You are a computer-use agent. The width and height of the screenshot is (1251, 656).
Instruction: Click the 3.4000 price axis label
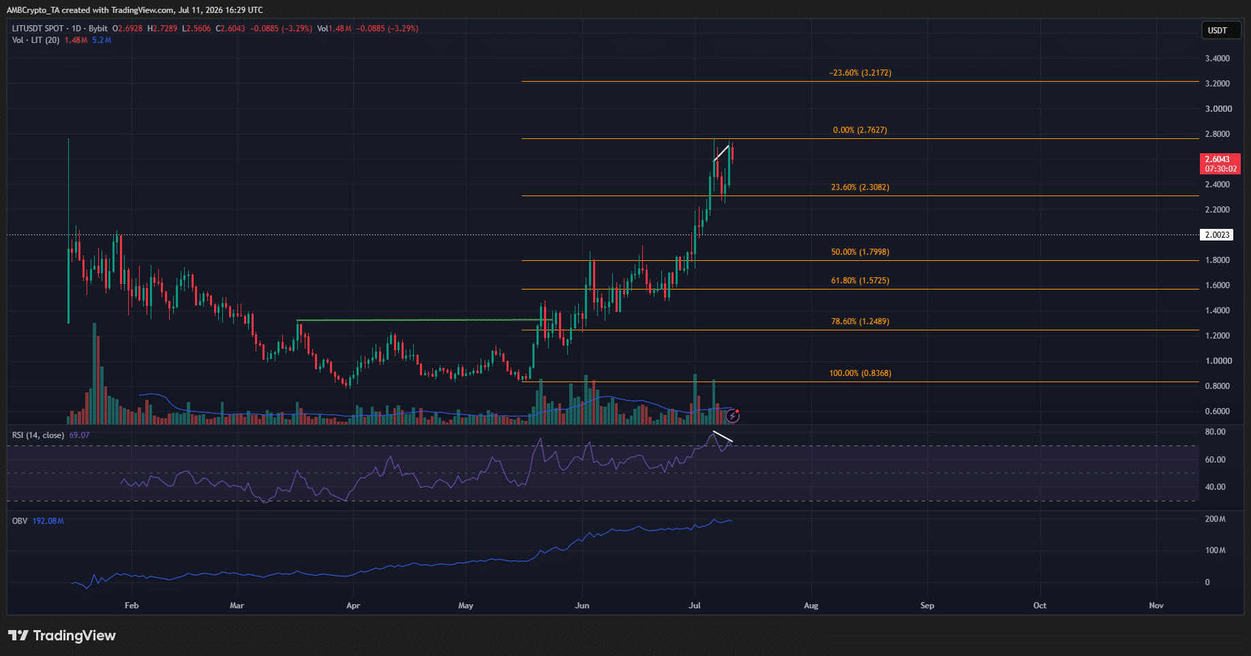click(x=1218, y=59)
